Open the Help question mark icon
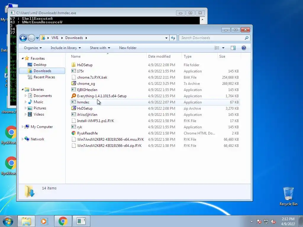The width and height of the screenshot is (303, 227). coord(244,48)
